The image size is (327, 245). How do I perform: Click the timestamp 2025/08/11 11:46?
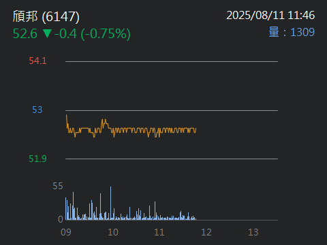tap(270, 16)
